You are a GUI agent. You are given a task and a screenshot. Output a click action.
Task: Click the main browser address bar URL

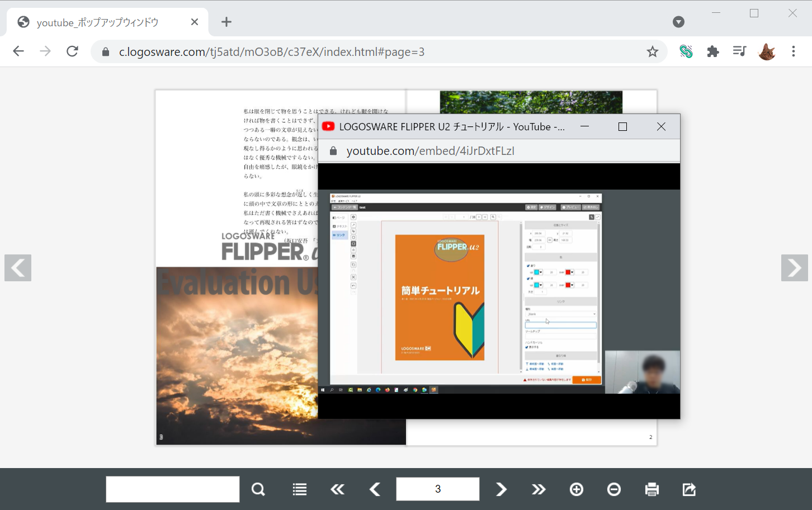click(272, 52)
